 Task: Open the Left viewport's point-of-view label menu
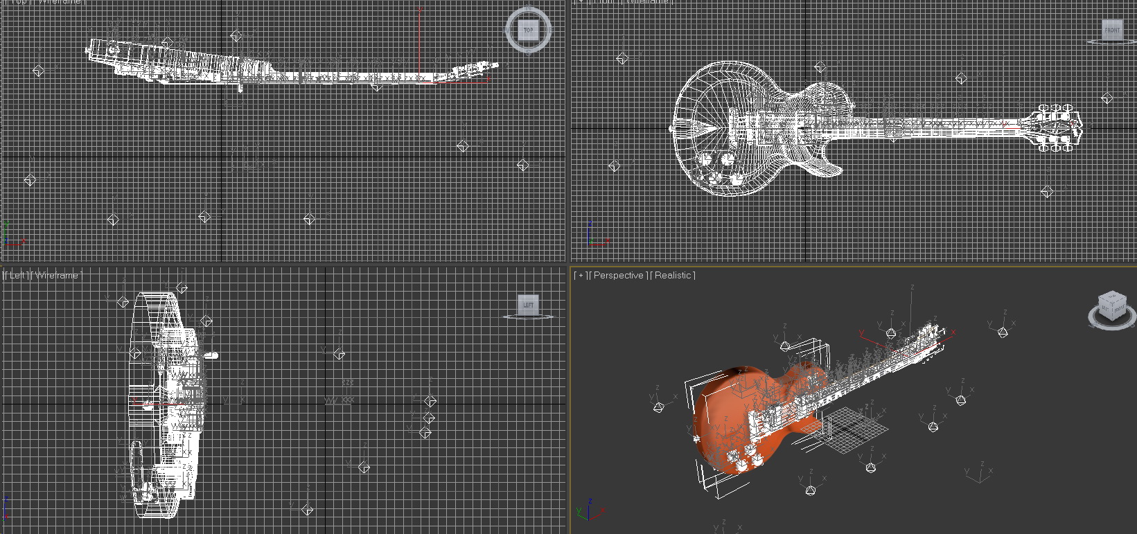tap(17, 275)
